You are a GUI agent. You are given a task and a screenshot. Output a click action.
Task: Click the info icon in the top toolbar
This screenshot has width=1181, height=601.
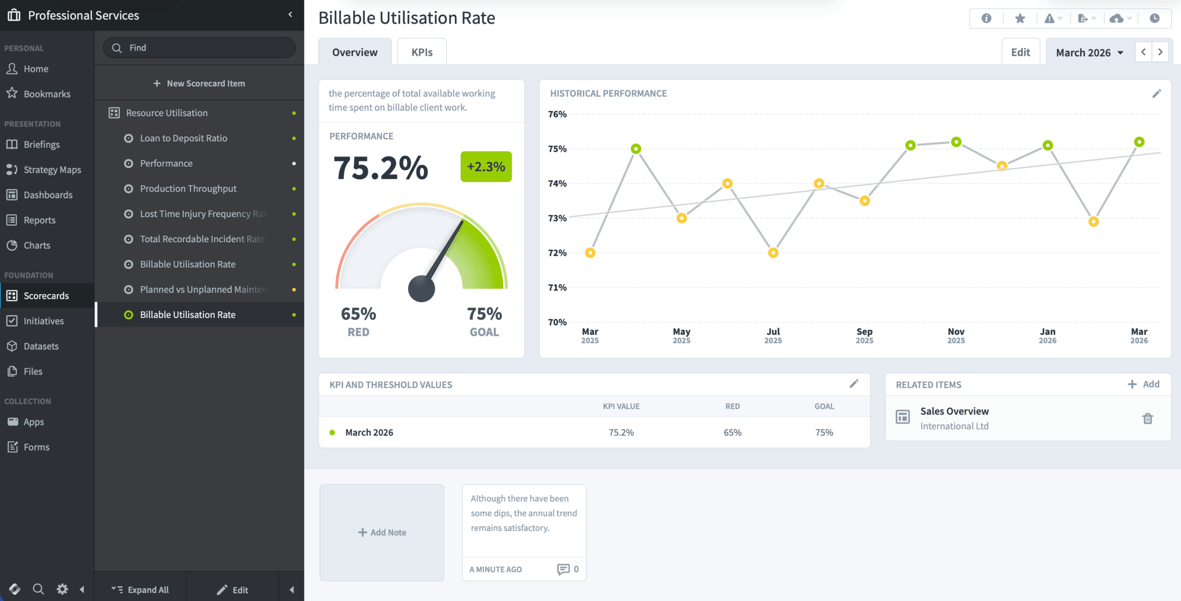click(x=986, y=18)
